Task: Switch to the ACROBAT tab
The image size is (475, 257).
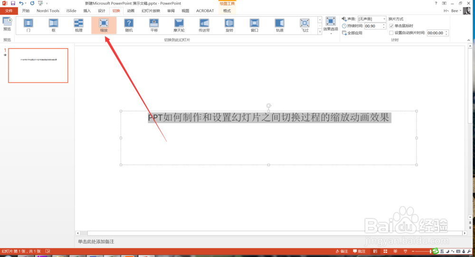Action: tap(205, 10)
